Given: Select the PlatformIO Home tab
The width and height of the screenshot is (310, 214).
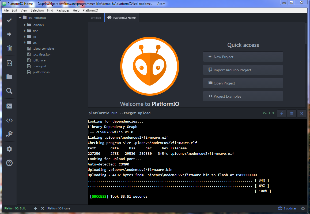Looking at the screenshot, I should [122, 18].
